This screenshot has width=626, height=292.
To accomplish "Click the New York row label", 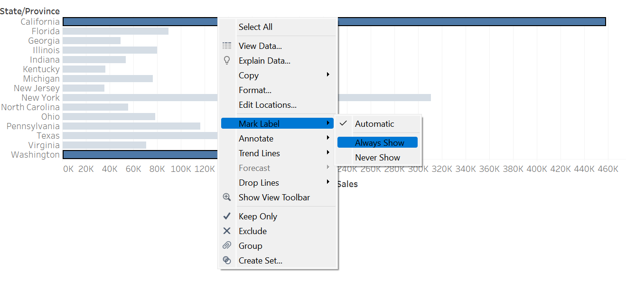I will click(x=41, y=98).
